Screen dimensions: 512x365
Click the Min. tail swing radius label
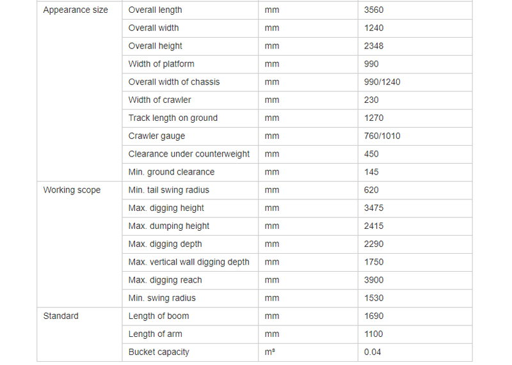tap(169, 190)
